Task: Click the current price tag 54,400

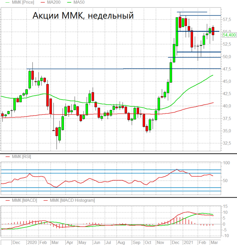Action: [229, 35]
